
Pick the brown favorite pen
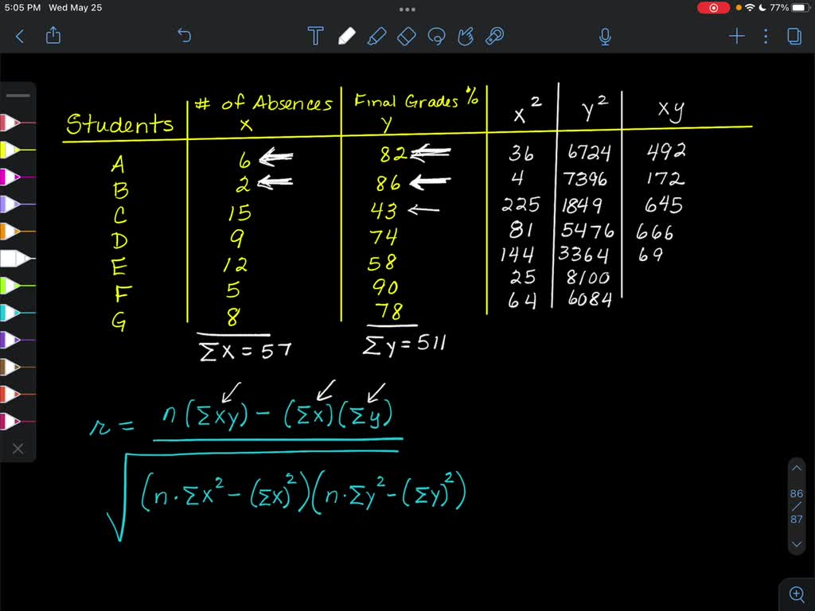(18, 367)
